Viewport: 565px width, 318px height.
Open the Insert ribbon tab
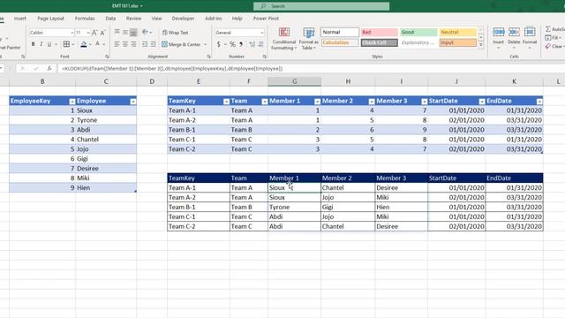click(x=19, y=19)
